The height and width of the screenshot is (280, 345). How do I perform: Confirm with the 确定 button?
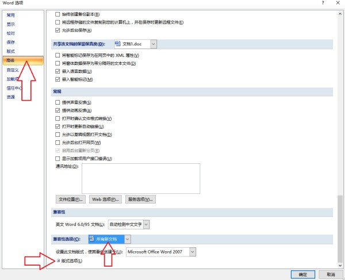[303, 274]
